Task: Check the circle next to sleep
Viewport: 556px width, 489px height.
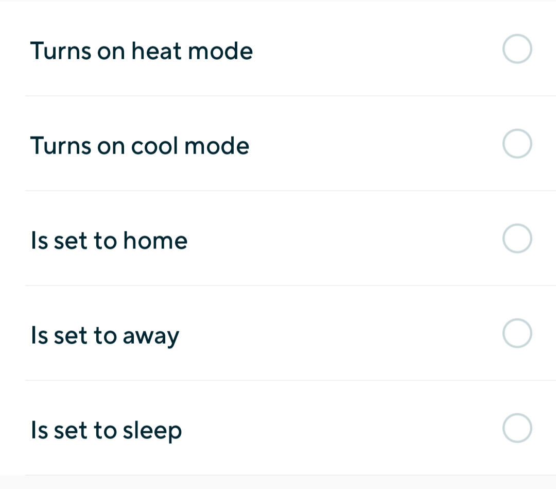Action: pyautogui.click(x=517, y=428)
